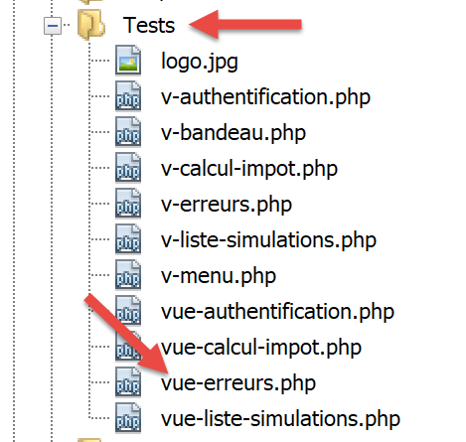Click the v-authentification.php file icon
Viewport: 466px width, 442px height.
[x=128, y=96]
